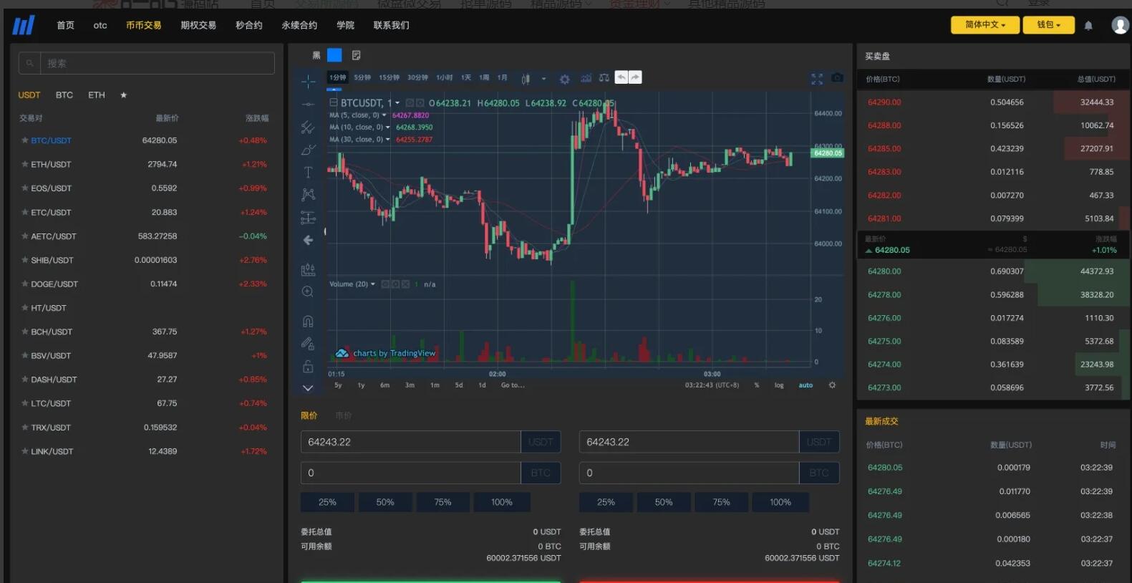Open the 简体中文 language dropdown

(985, 25)
